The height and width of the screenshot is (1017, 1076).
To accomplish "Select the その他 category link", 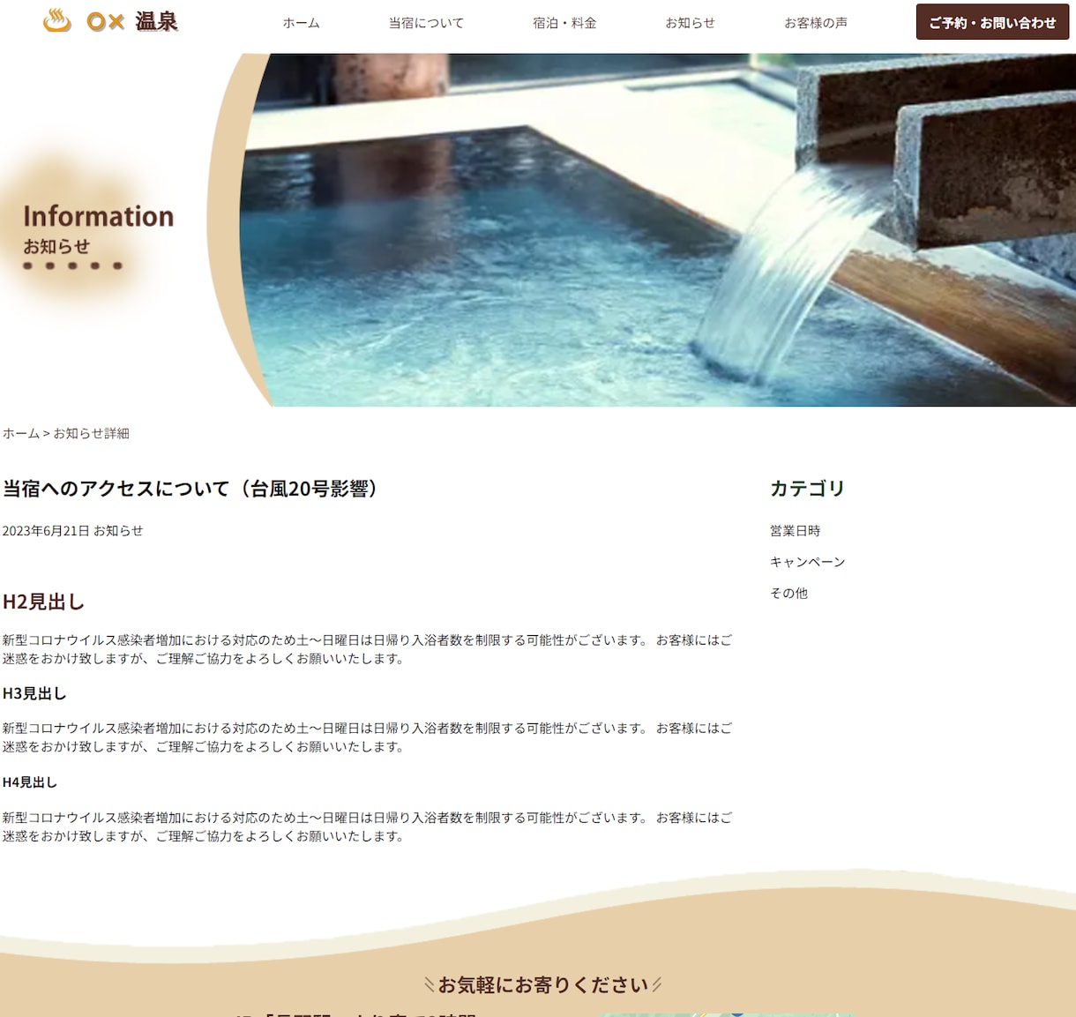I will click(x=788, y=594).
